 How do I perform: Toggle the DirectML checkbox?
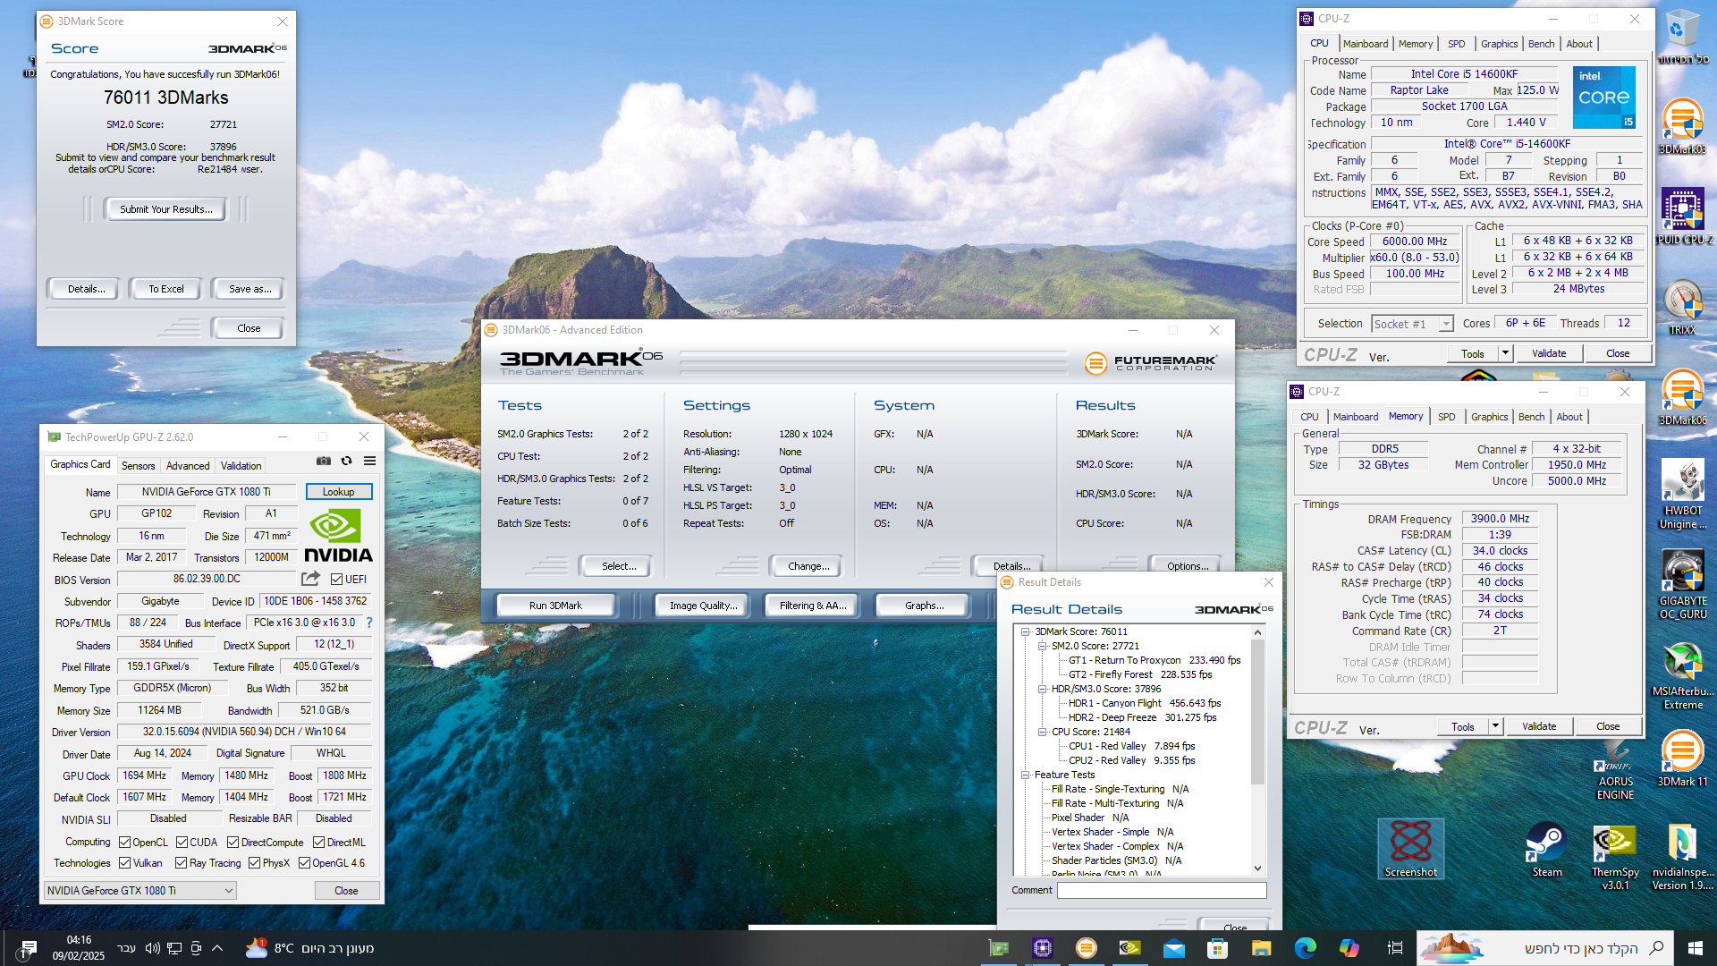pos(318,843)
